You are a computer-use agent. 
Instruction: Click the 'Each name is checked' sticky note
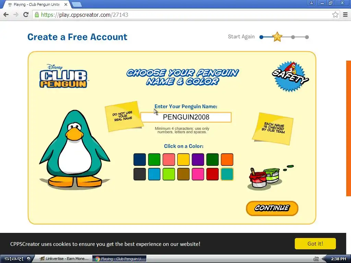tap(273, 128)
